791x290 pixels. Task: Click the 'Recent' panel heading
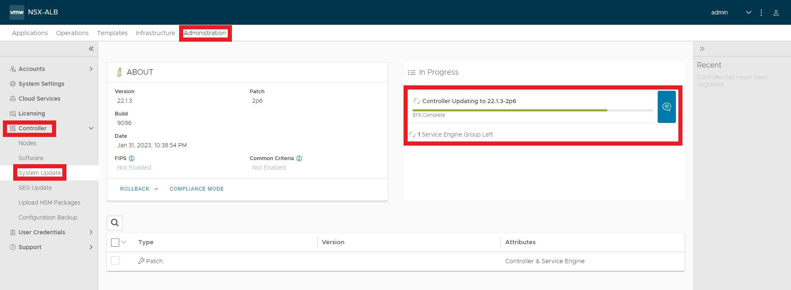709,65
